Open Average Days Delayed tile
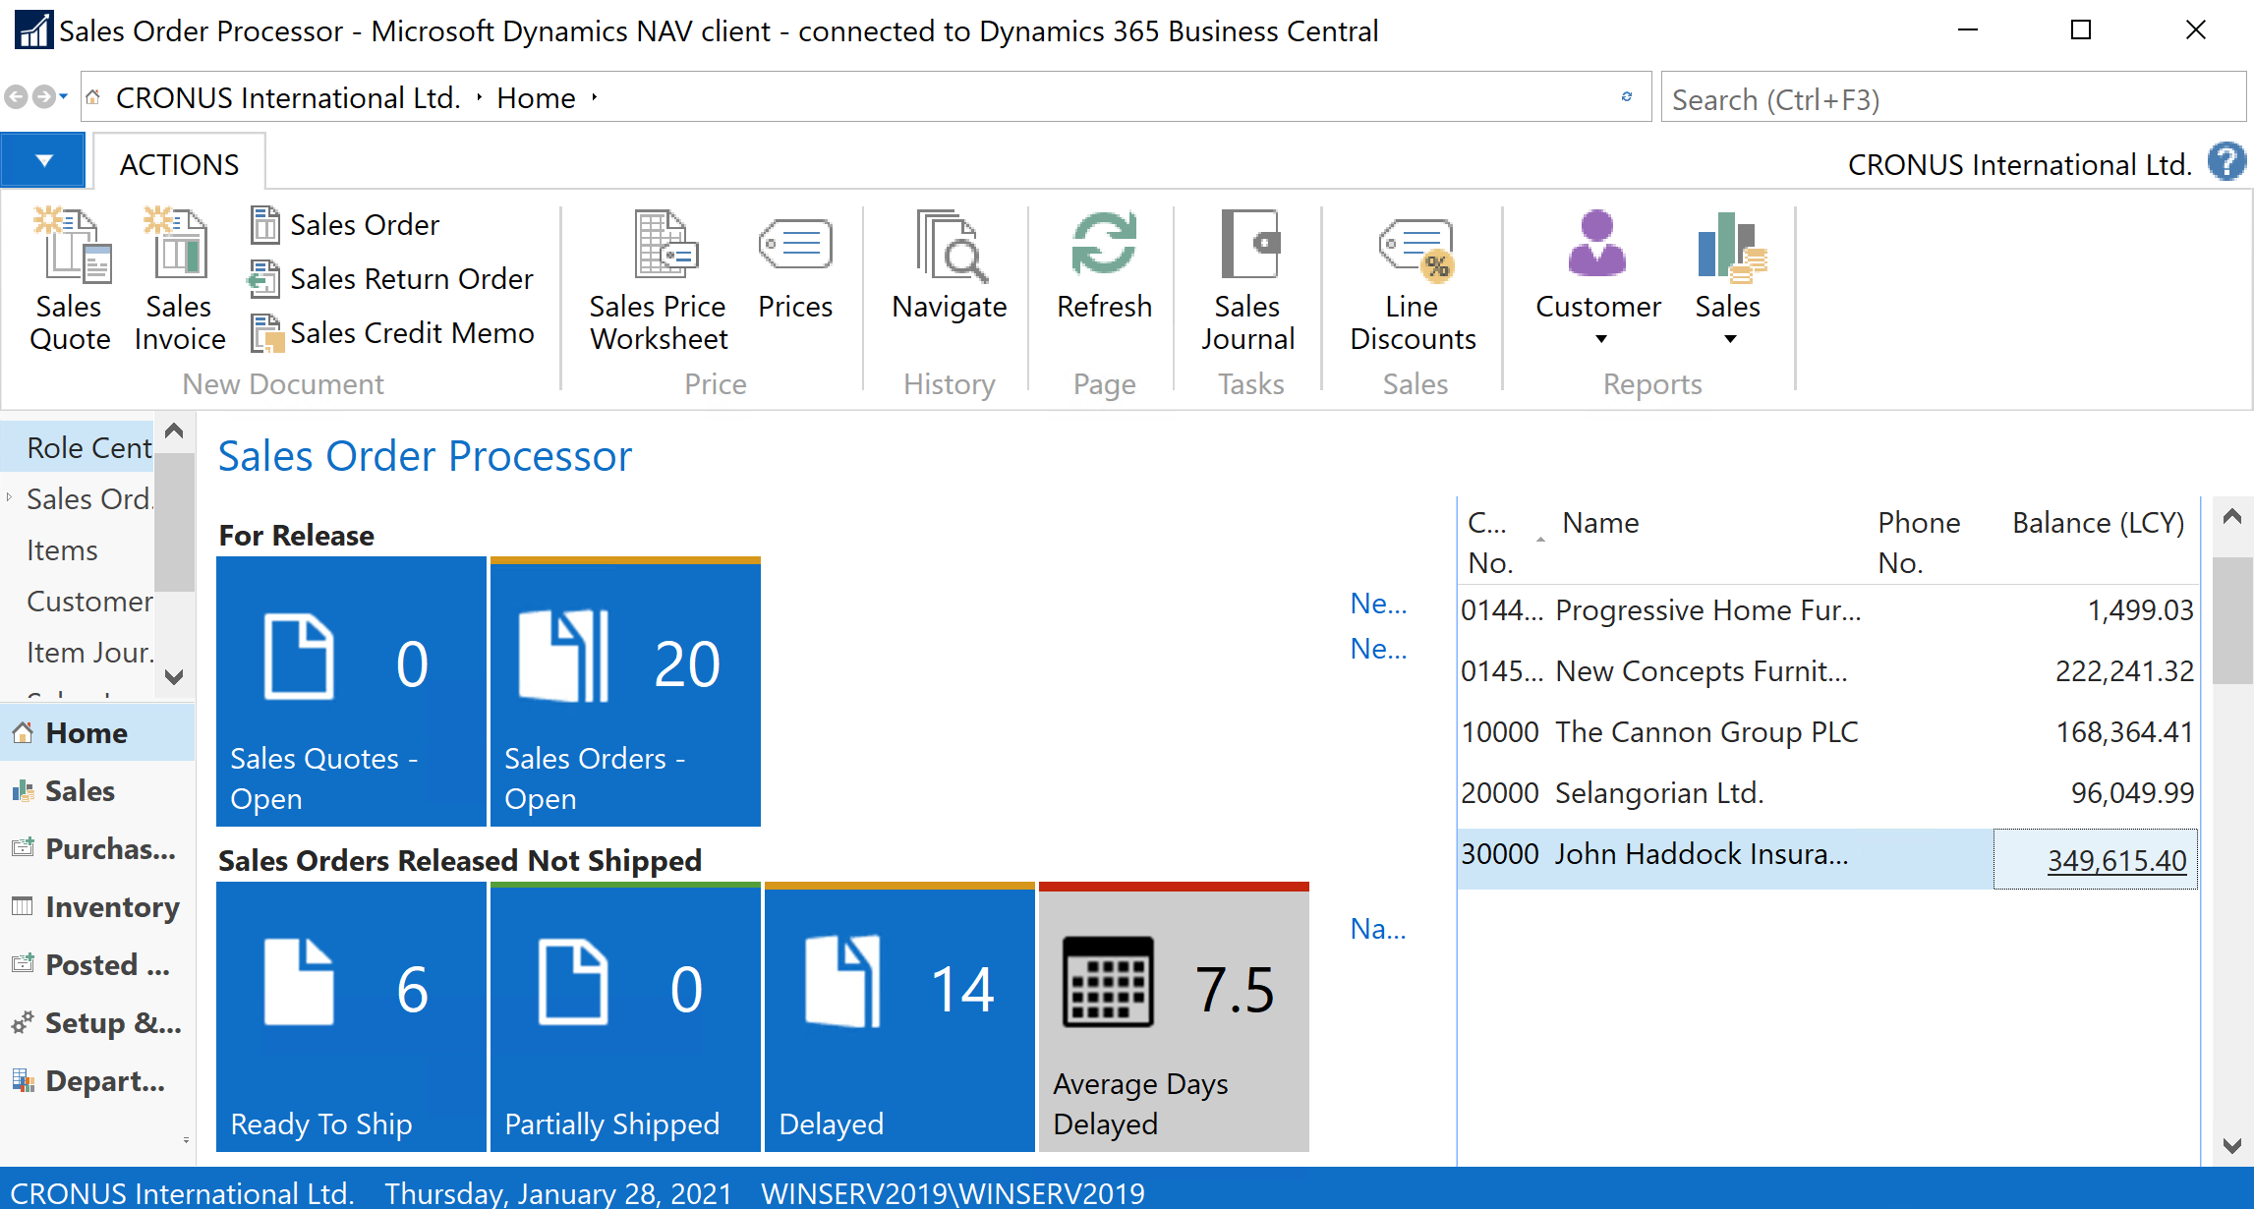Screen dimensions: 2254x1209 (x=1174, y=1017)
